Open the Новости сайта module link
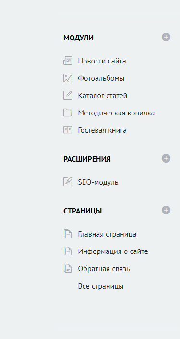The image size is (180, 339). pos(102,61)
